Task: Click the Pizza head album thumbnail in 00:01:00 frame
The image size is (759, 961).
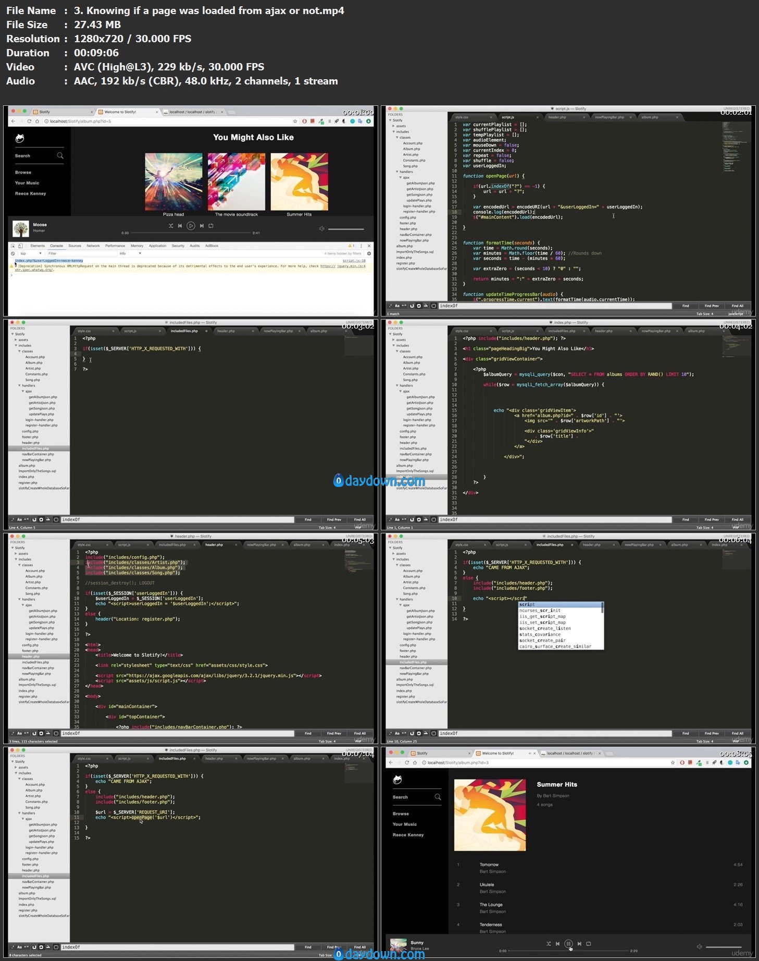Action: pos(173,181)
